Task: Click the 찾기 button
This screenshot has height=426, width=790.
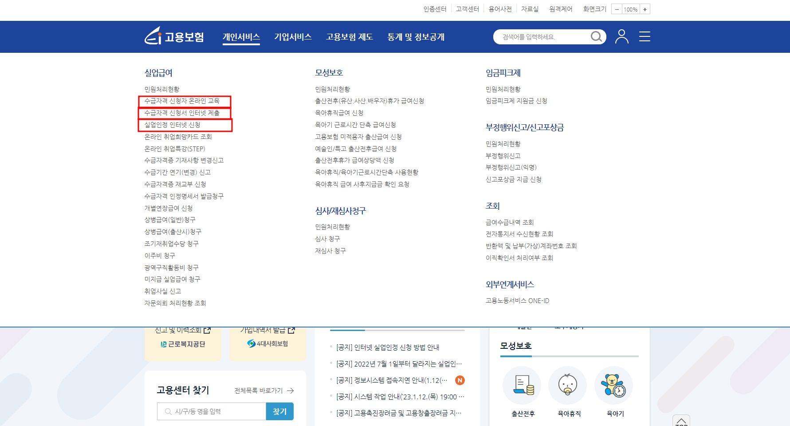Action: pos(280,411)
